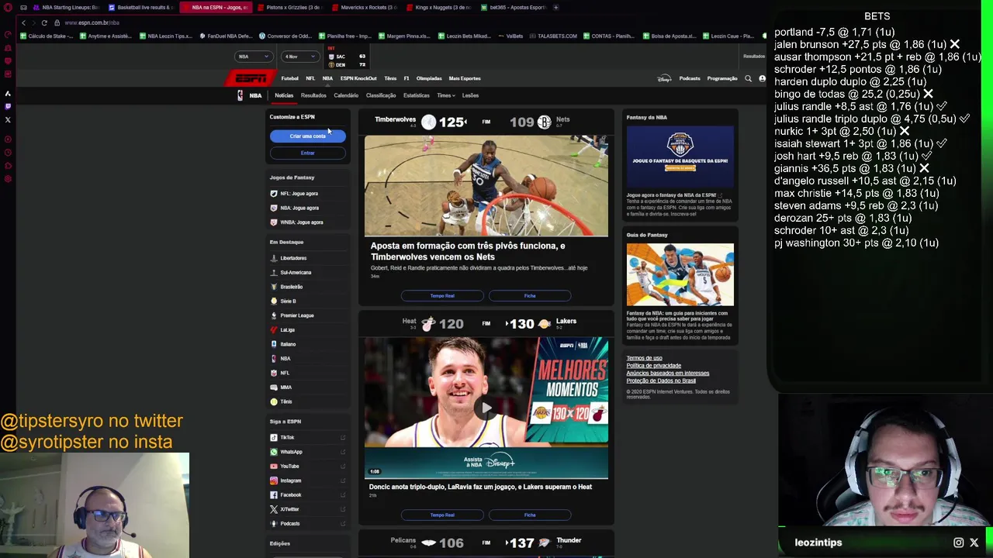Select Mais Esportes in the ESPN top menu

point(465,78)
